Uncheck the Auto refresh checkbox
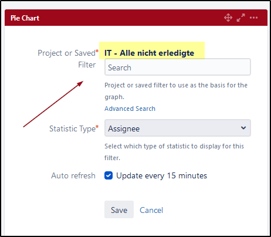 [109, 175]
